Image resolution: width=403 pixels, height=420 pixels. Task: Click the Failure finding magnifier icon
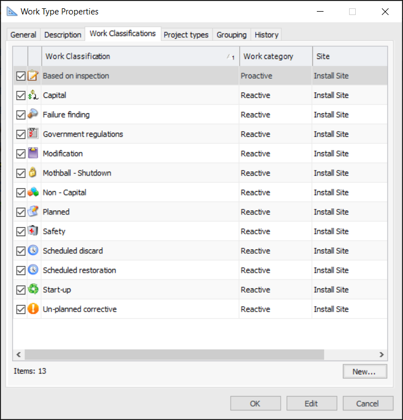[x=34, y=115]
